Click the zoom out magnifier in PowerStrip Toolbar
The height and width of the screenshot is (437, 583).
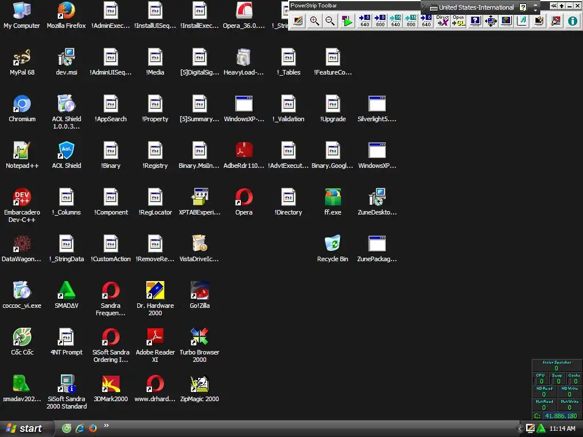point(330,21)
